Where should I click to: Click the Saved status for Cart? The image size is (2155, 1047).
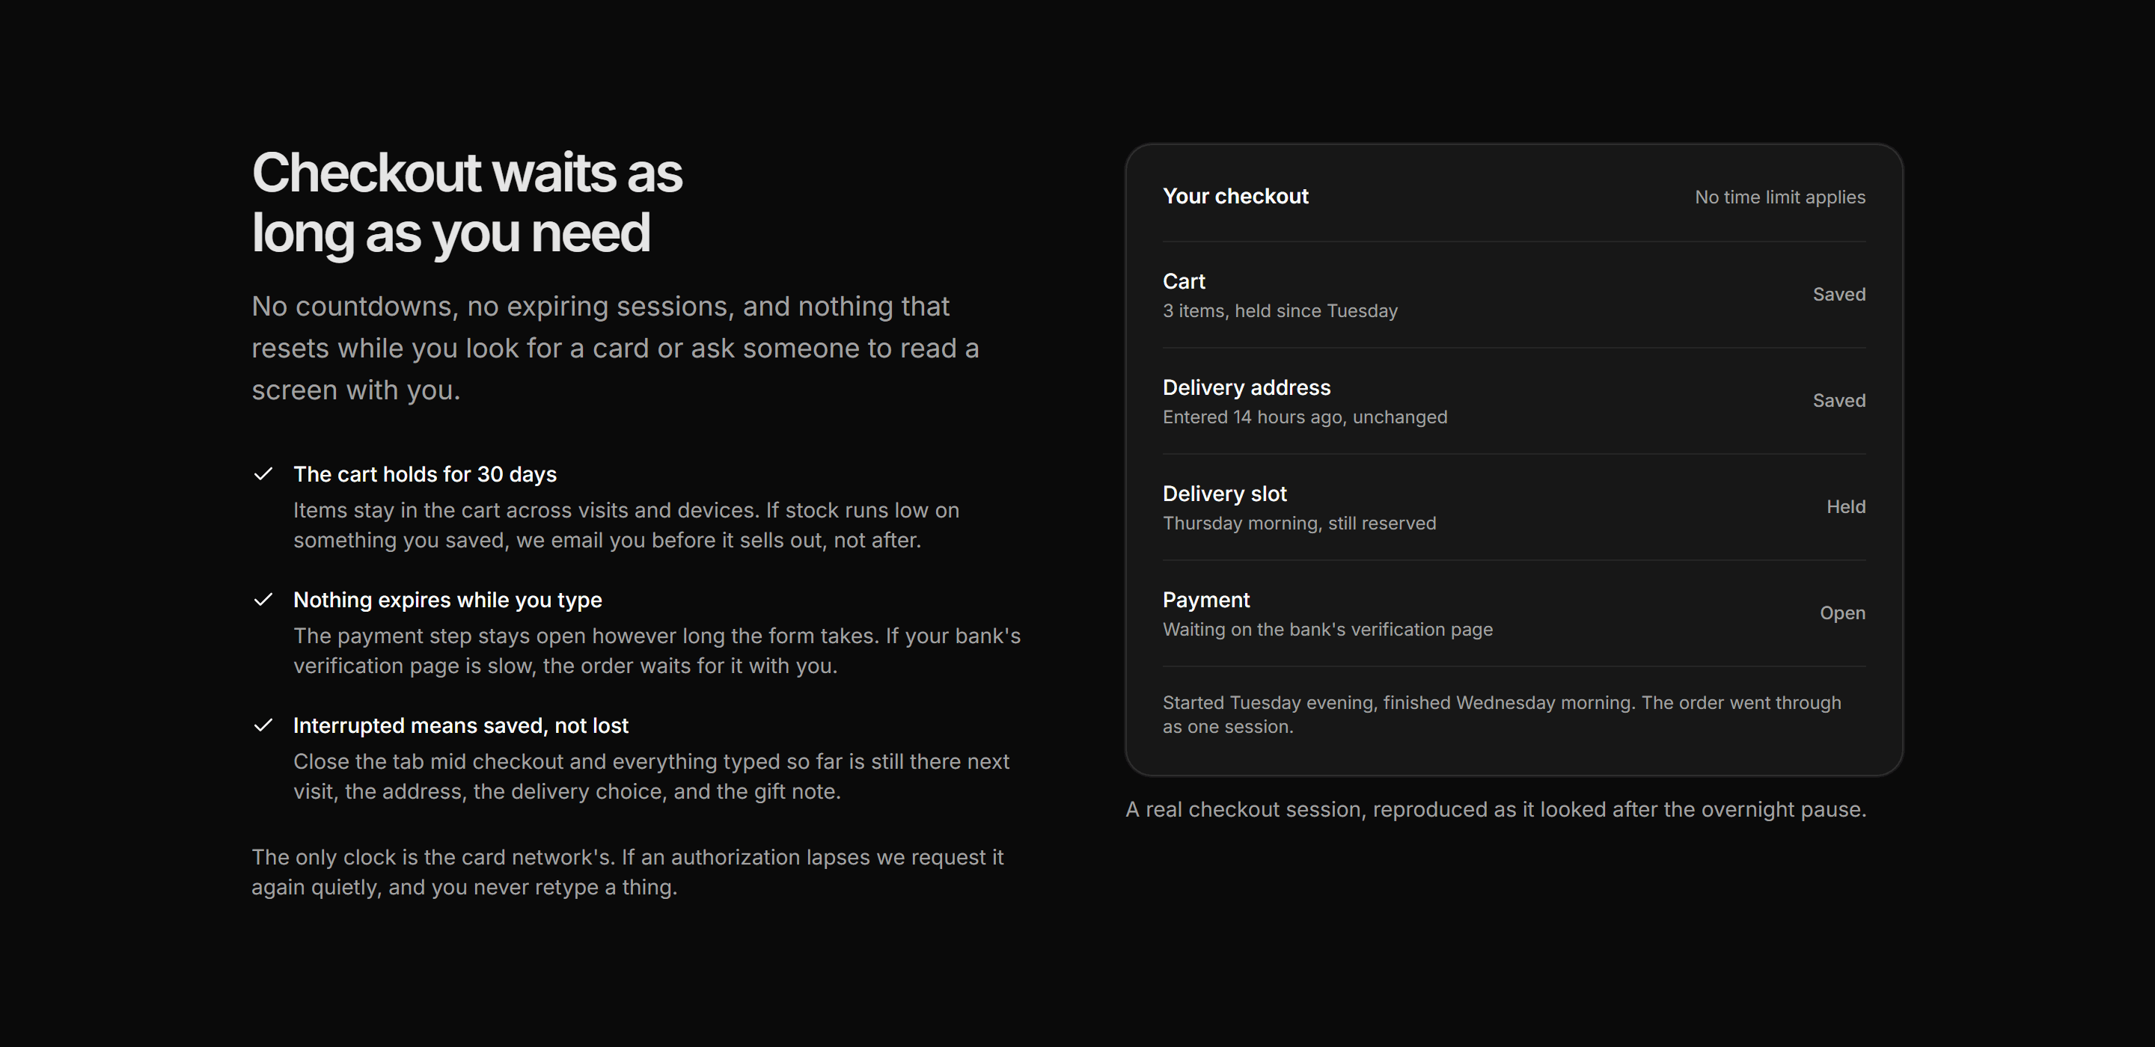click(1838, 295)
